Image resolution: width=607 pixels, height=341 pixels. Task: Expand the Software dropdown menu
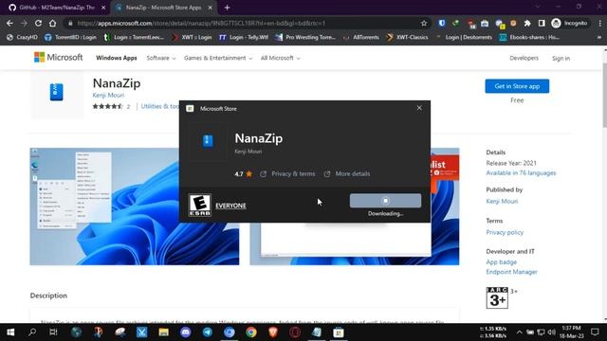click(161, 58)
